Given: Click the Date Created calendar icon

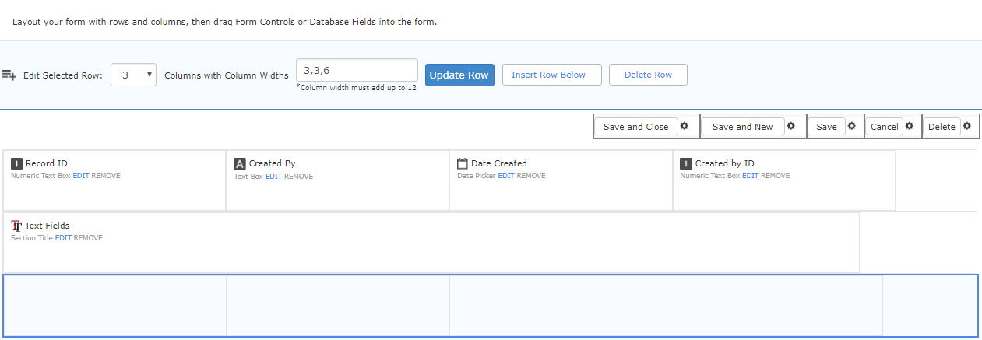Looking at the screenshot, I should click(x=463, y=163).
